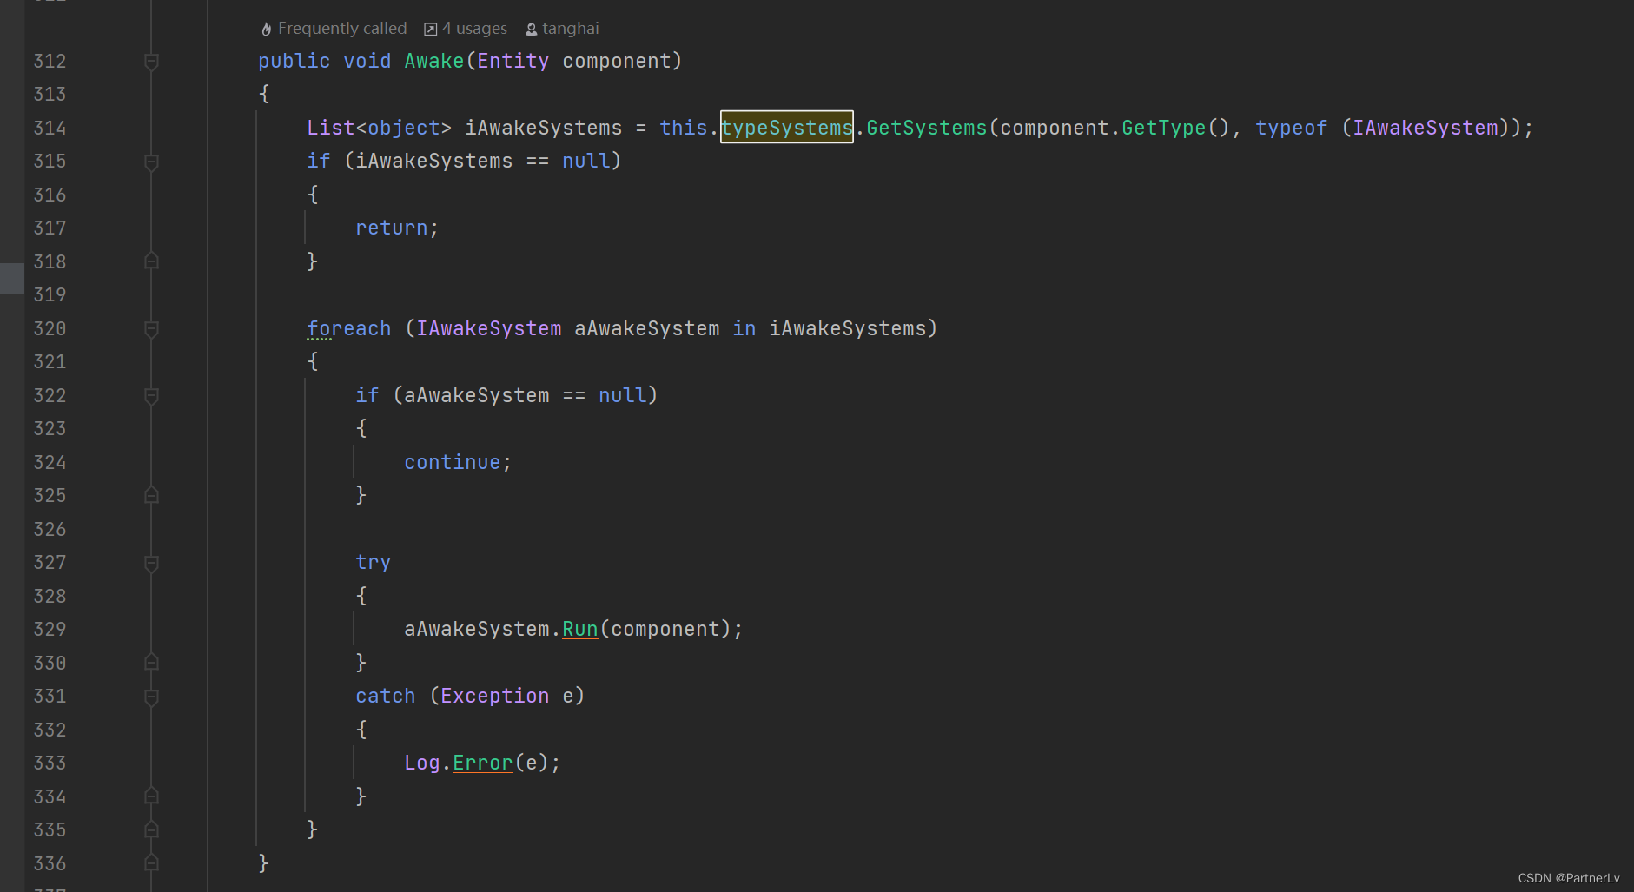1634x892 pixels.
Task: Click the GetType method call
Action: click(x=1164, y=128)
